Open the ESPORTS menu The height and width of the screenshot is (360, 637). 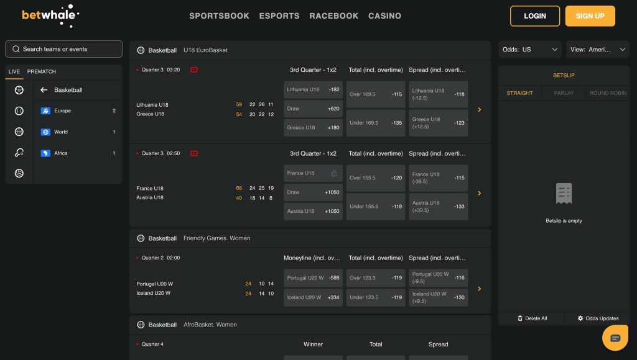[x=279, y=16]
